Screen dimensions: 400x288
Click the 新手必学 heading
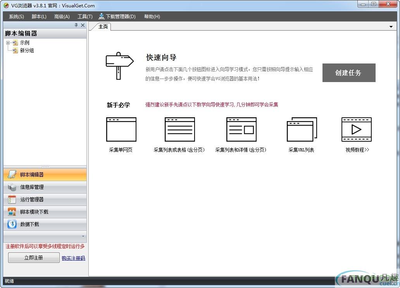coord(118,105)
